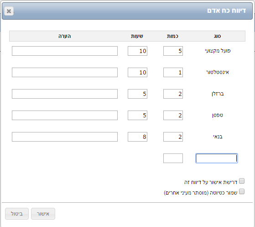
Task: Enable שמור כטיוטה draft checkbox
Action: pos(242,191)
